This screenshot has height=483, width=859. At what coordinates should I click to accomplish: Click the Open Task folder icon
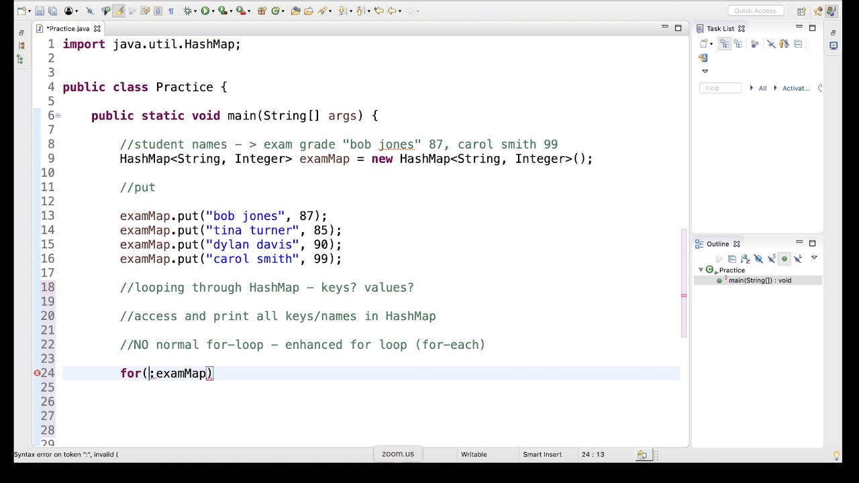(309, 11)
